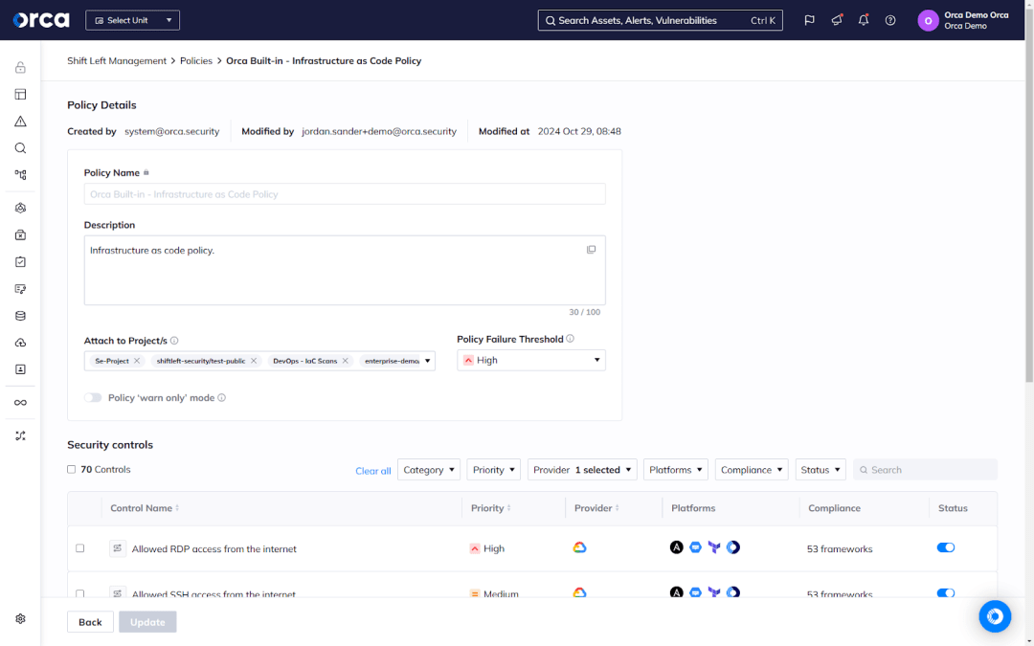Open the infinity shift-left icon in sidebar
Viewport: 1034px width, 646px height.
[x=20, y=403]
